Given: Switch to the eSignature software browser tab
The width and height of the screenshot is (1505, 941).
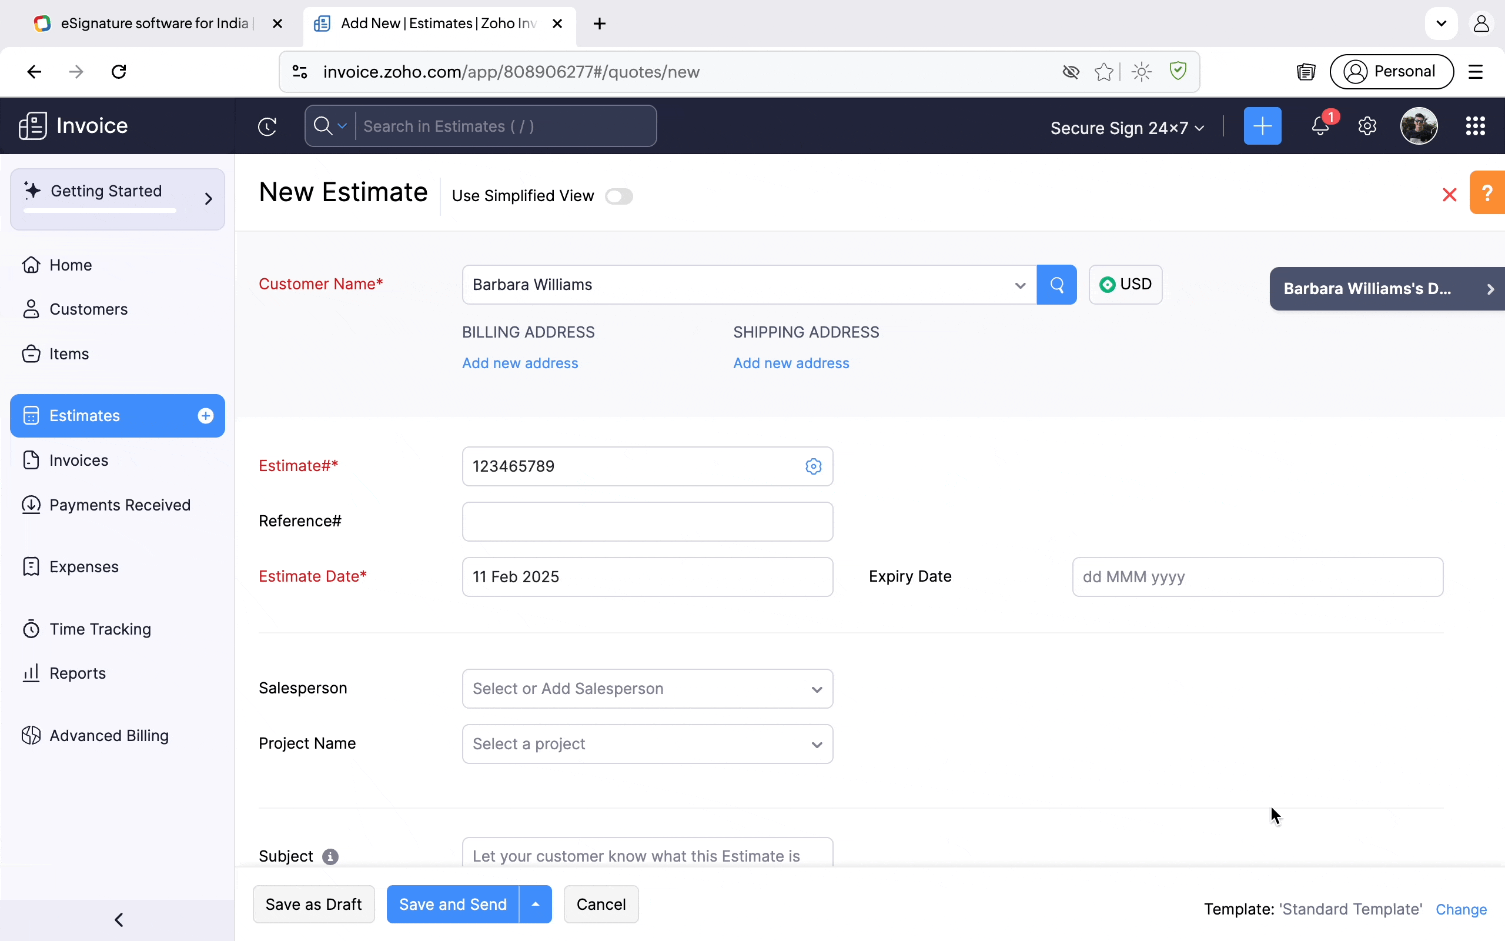Looking at the screenshot, I should pos(154,24).
